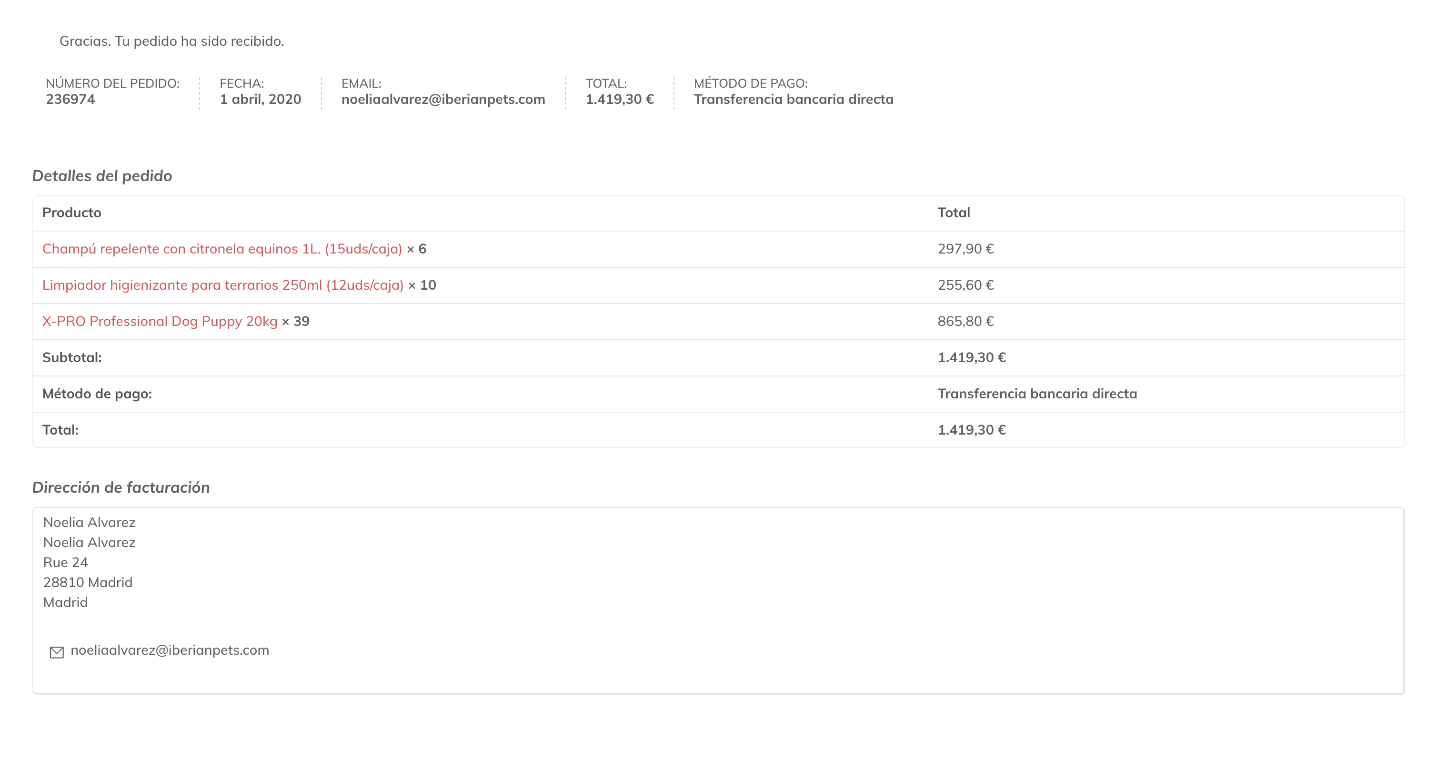Click the 255,60 € line total
Viewport: 1447px width, 771px height.
(x=965, y=285)
